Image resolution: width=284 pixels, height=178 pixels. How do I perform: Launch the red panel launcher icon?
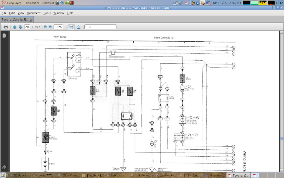pos(72,3)
